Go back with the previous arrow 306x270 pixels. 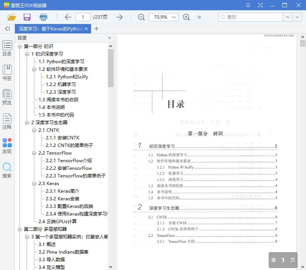67,17
